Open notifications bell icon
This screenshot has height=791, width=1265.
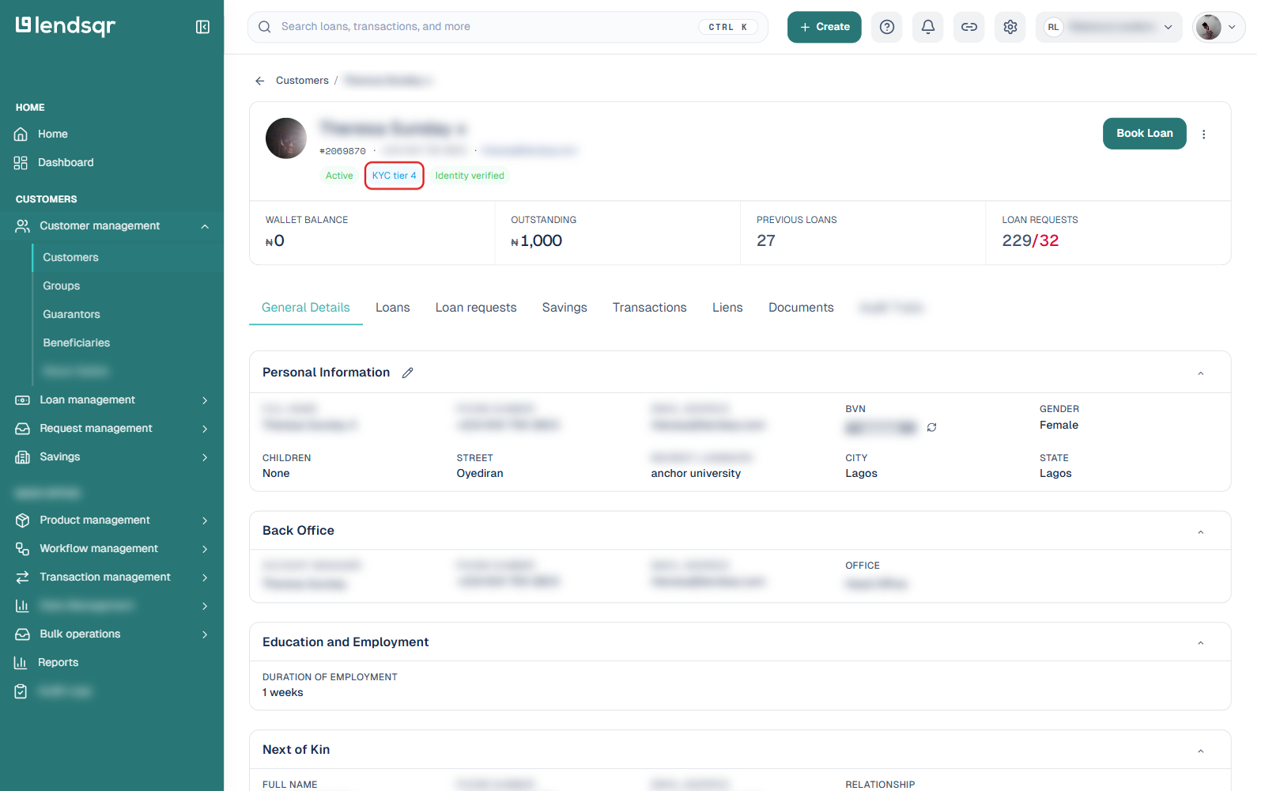click(928, 27)
